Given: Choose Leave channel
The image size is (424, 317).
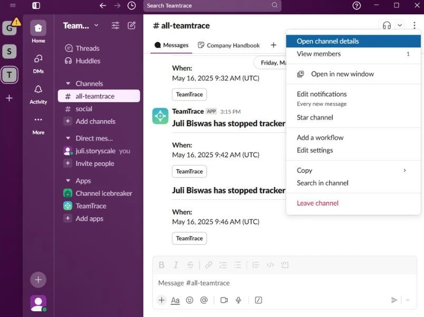Looking at the screenshot, I should pos(353,203).
